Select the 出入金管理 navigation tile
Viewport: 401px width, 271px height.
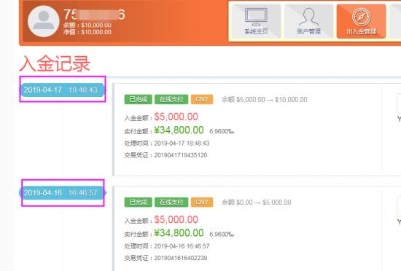pyautogui.click(x=361, y=21)
